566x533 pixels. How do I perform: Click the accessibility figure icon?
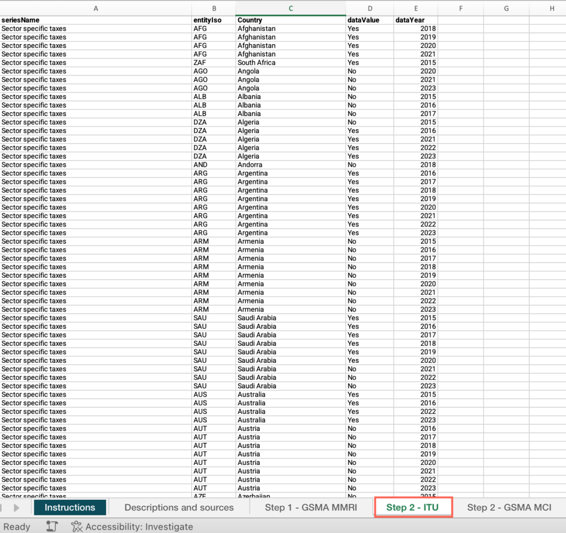coord(76,526)
